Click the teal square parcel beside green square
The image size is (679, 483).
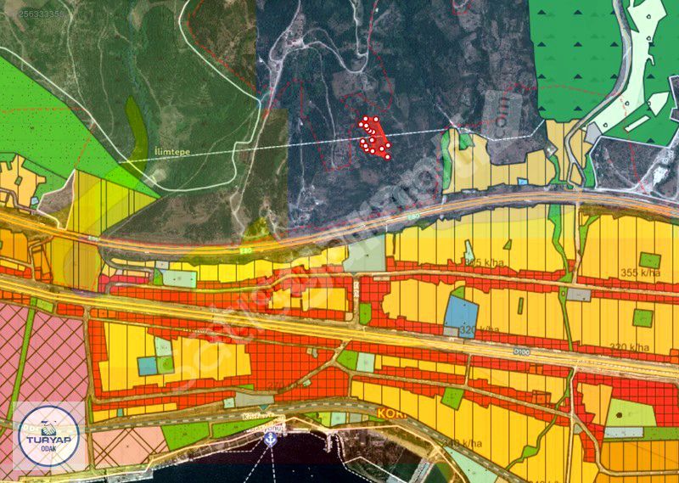click(148, 365)
